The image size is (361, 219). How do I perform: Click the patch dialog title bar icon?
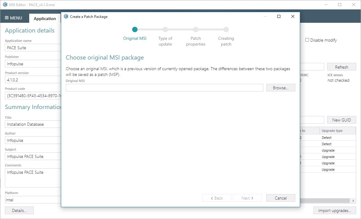point(66,16)
